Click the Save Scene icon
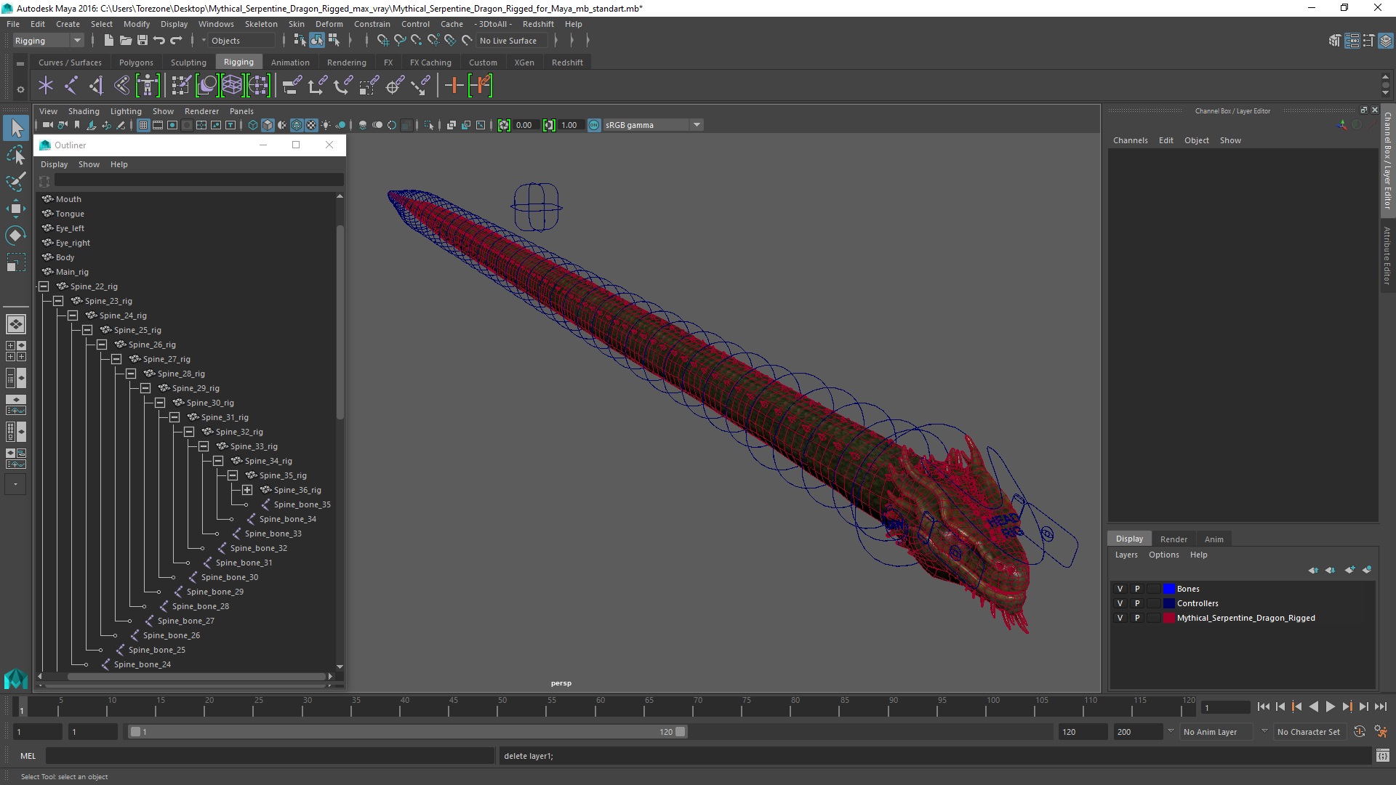1396x785 pixels. tap(143, 41)
